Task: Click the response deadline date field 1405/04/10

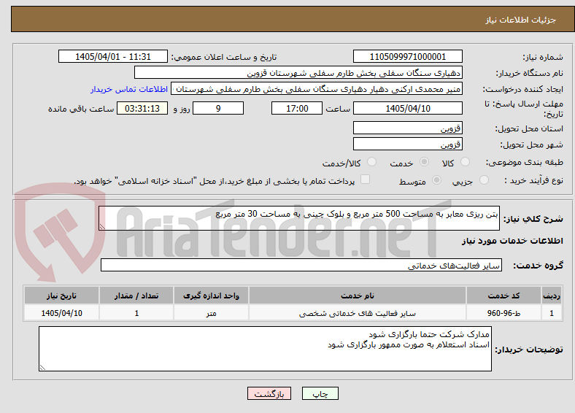Action: tap(407, 108)
